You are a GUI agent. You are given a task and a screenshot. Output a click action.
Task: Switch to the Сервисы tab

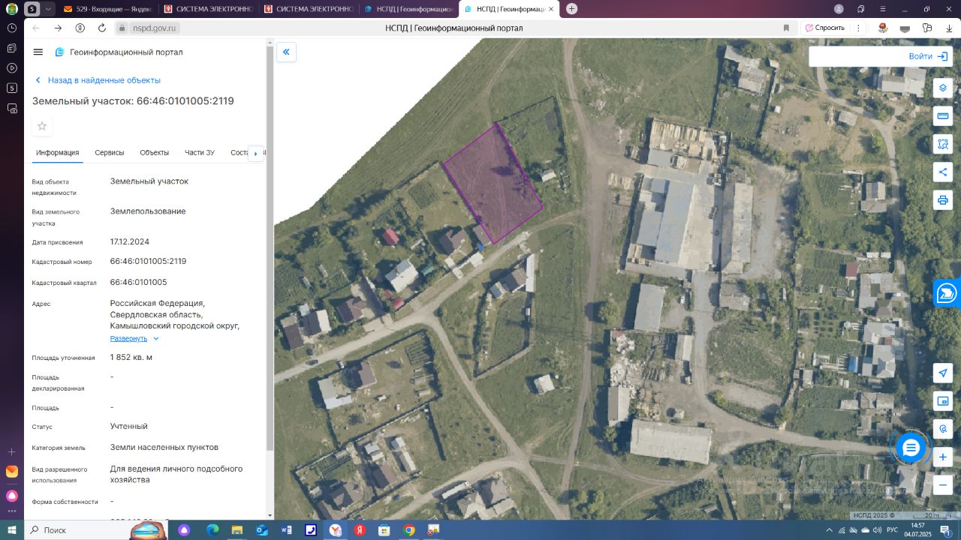[x=110, y=152]
